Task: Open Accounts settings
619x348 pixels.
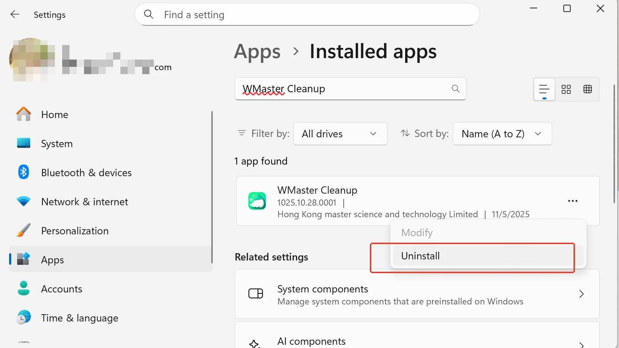Action: [61, 289]
